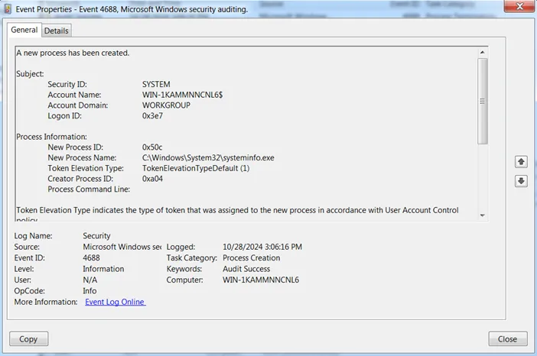The width and height of the screenshot is (537, 356).
Task: Click the description scrollbar's up arrow
Action: tap(482, 52)
